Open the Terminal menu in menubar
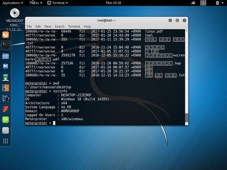 pyautogui.click(x=74, y=26)
